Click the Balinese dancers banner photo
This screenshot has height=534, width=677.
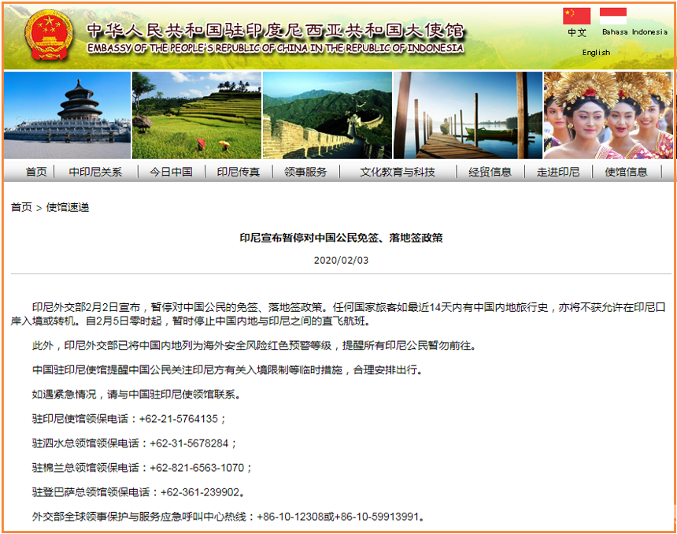coord(609,116)
